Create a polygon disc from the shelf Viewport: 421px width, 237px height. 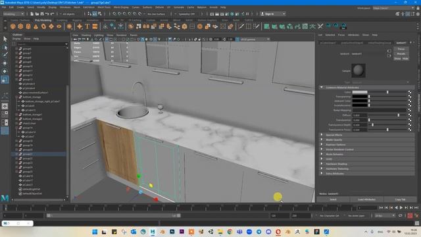pyautogui.click(x=59, y=26)
